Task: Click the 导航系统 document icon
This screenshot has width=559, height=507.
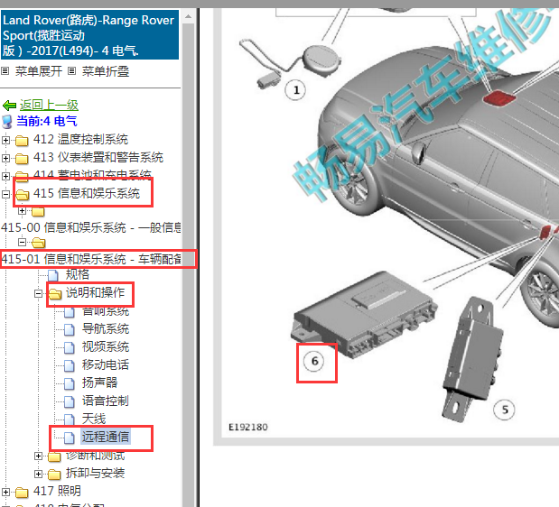Action: pyautogui.click(x=70, y=329)
